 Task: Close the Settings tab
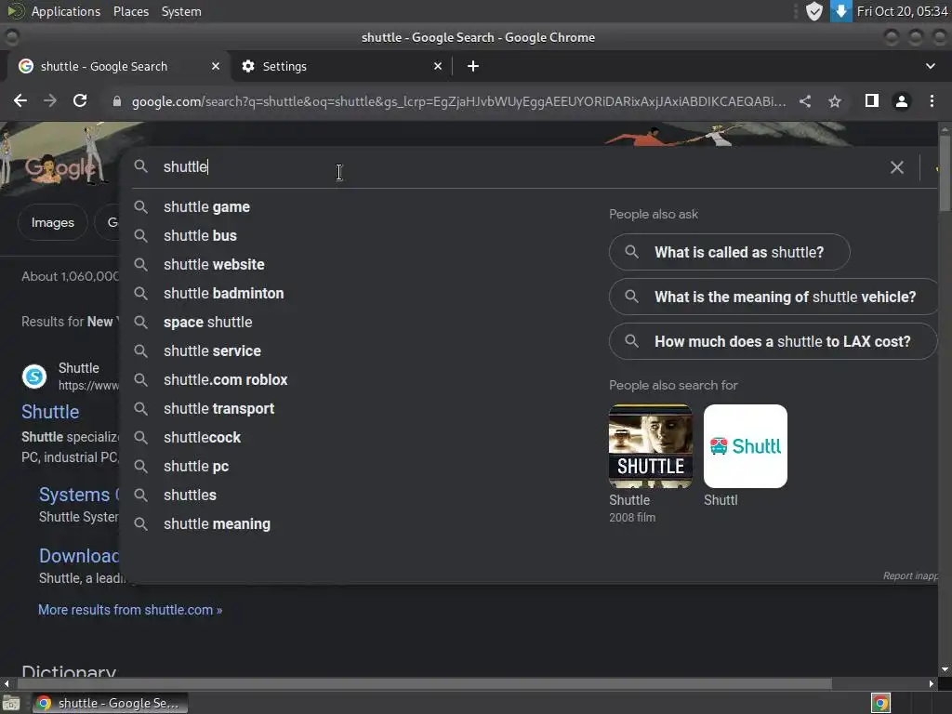coord(438,66)
